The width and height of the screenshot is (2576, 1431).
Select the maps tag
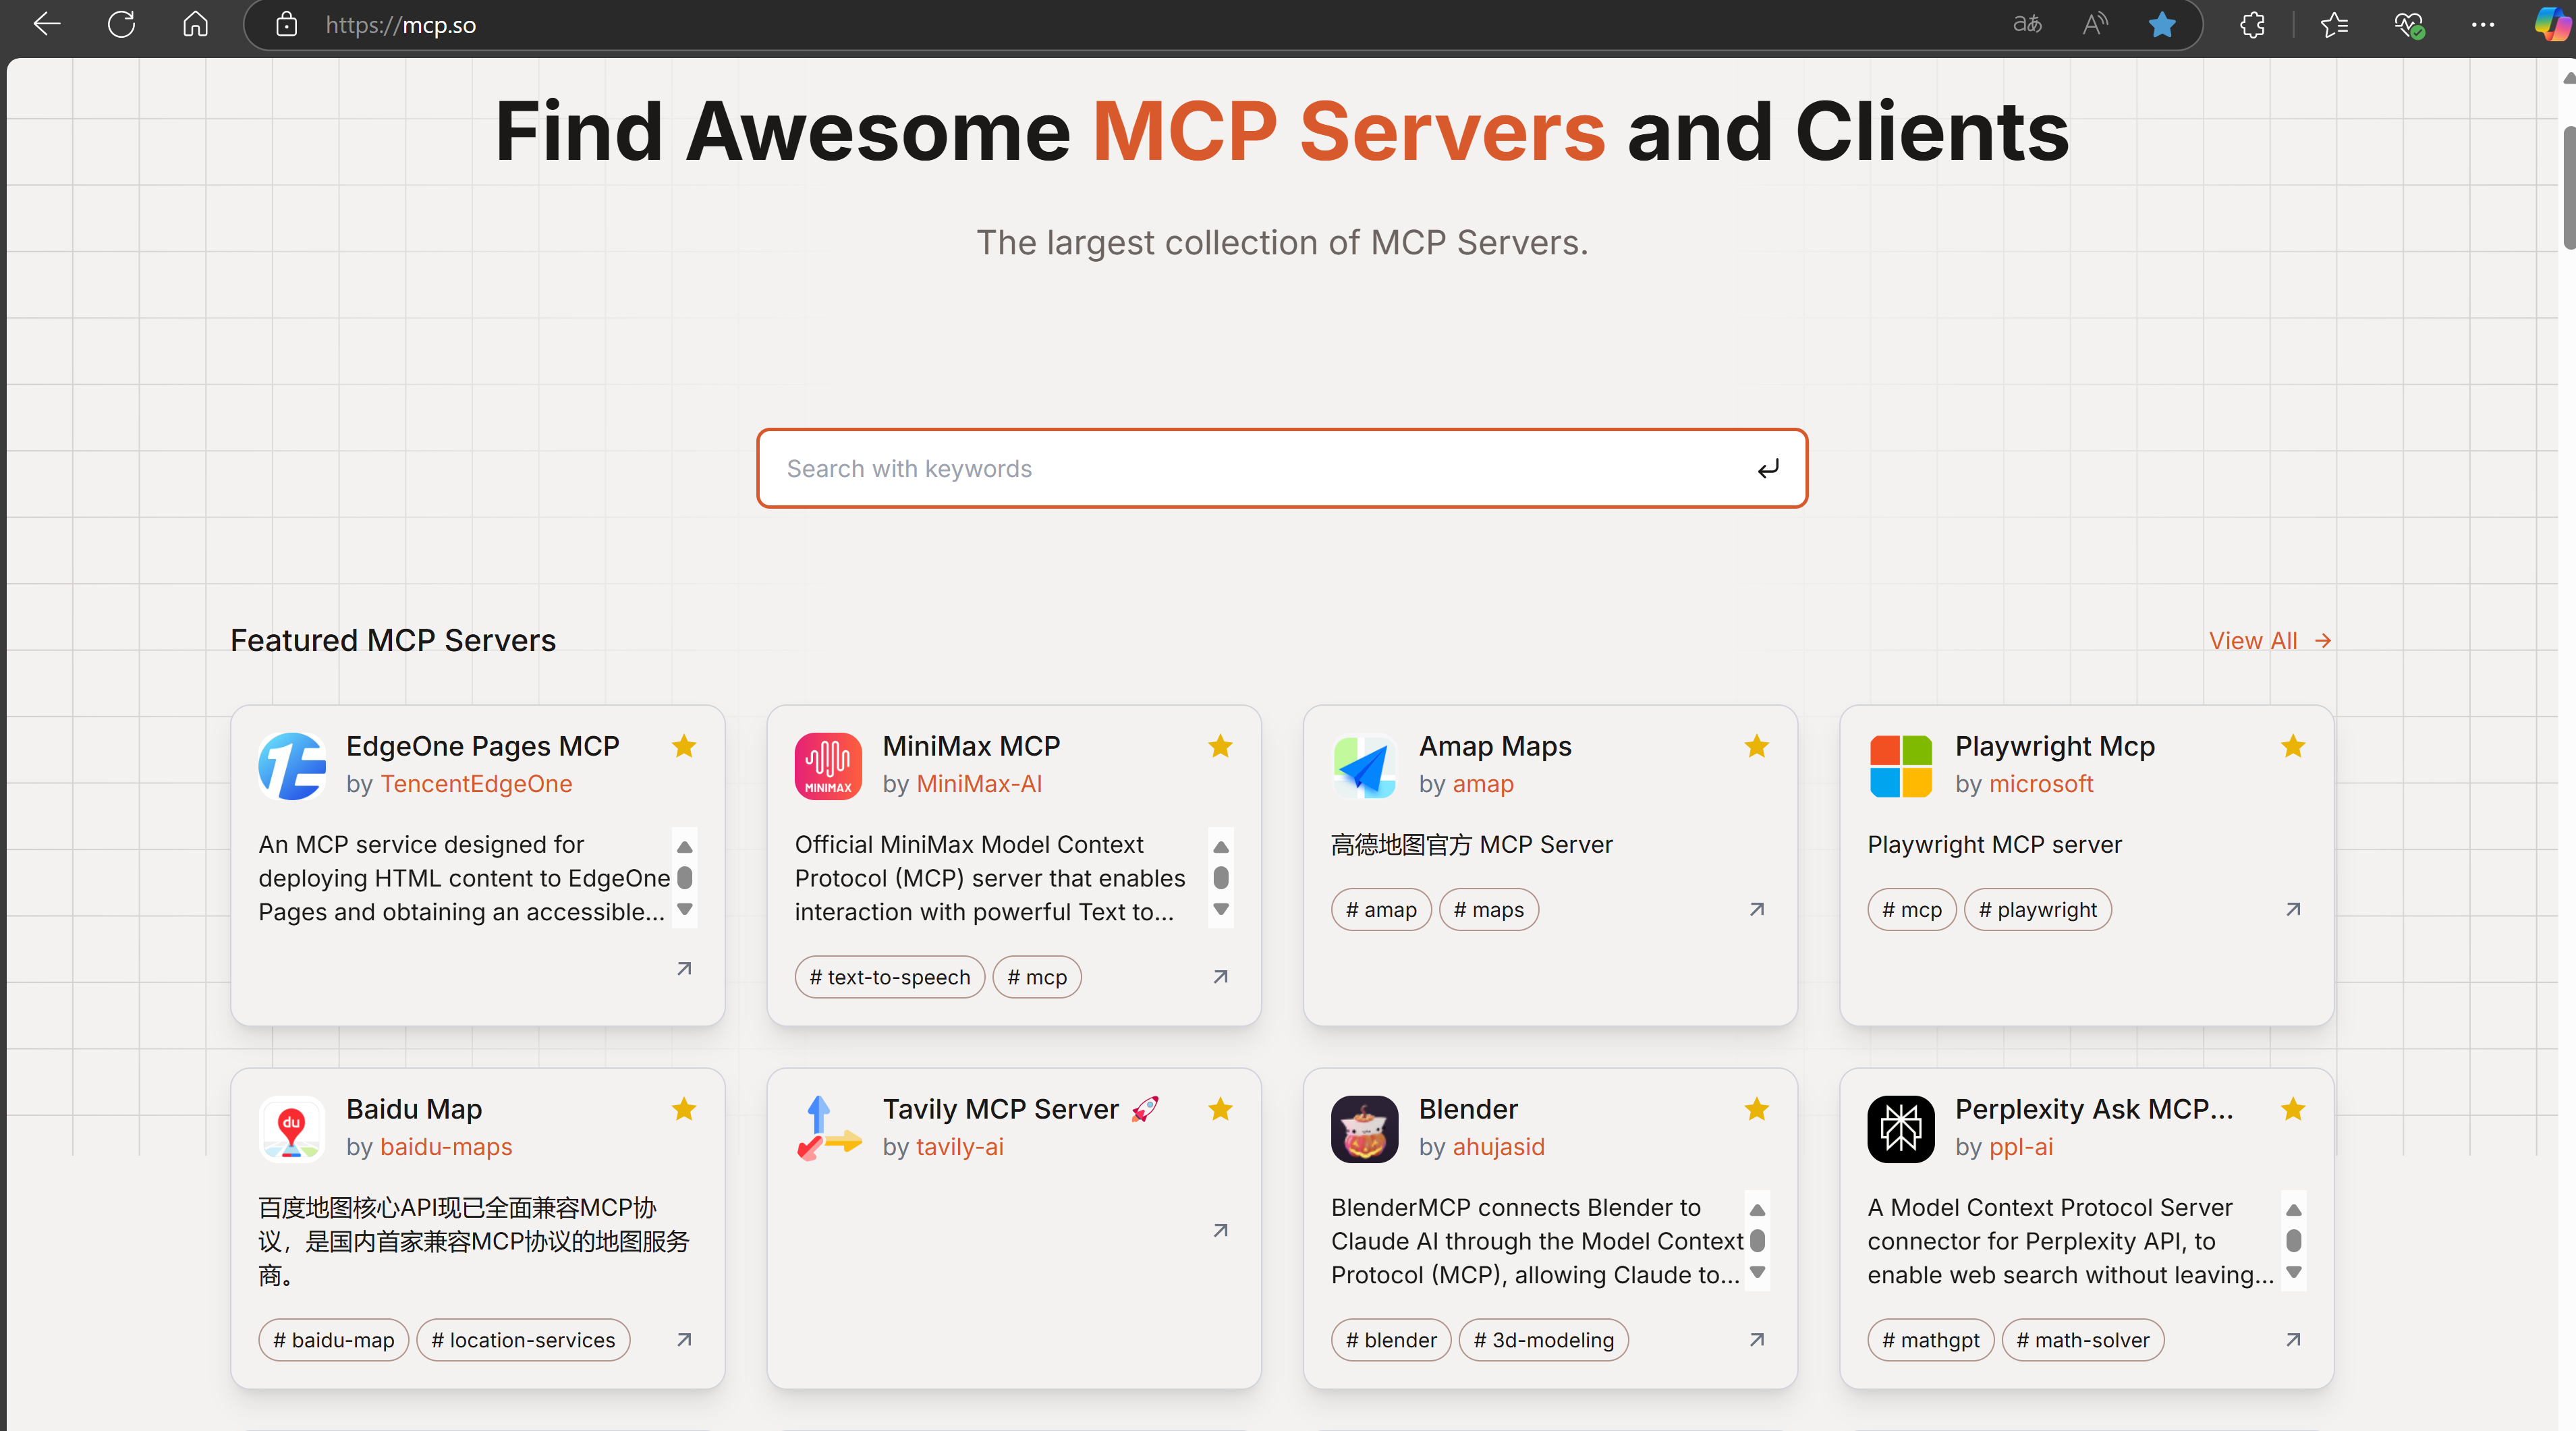[x=1489, y=910]
